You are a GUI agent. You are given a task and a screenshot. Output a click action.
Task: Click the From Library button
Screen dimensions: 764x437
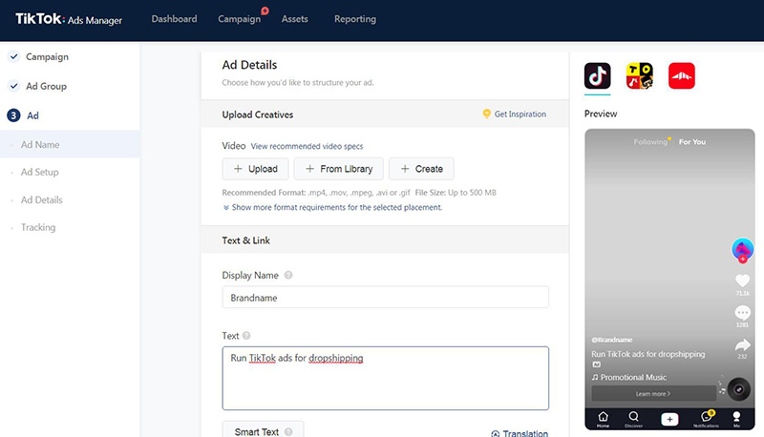tap(339, 169)
